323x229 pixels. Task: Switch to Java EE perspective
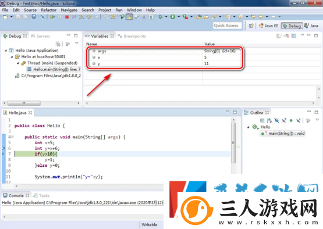click(x=269, y=26)
